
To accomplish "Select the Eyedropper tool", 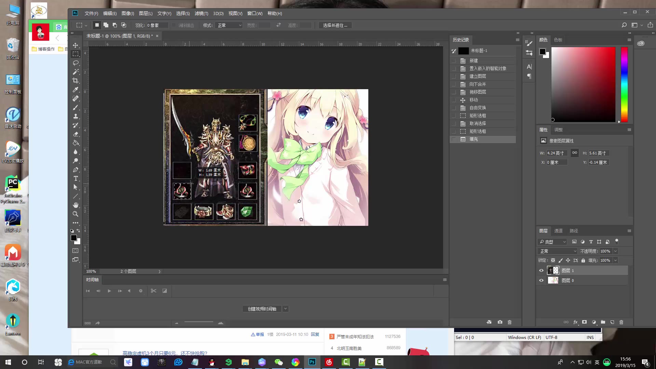I will [76, 90].
